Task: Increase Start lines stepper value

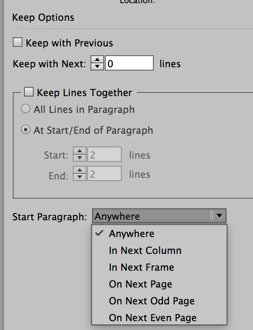Action: click(x=80, y=151)
